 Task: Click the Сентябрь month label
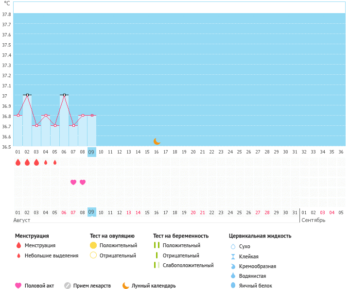[314, 220]
